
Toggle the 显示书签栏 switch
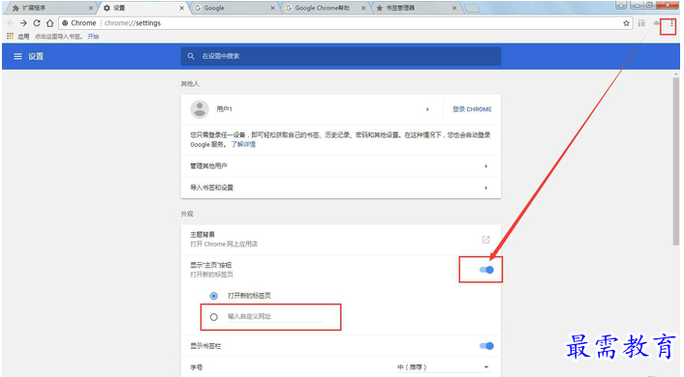pyautogui.click(x=486, y=346)
